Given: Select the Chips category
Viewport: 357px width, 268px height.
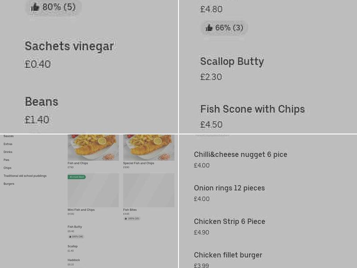Looking at the screenshot, I should point(7,168).
